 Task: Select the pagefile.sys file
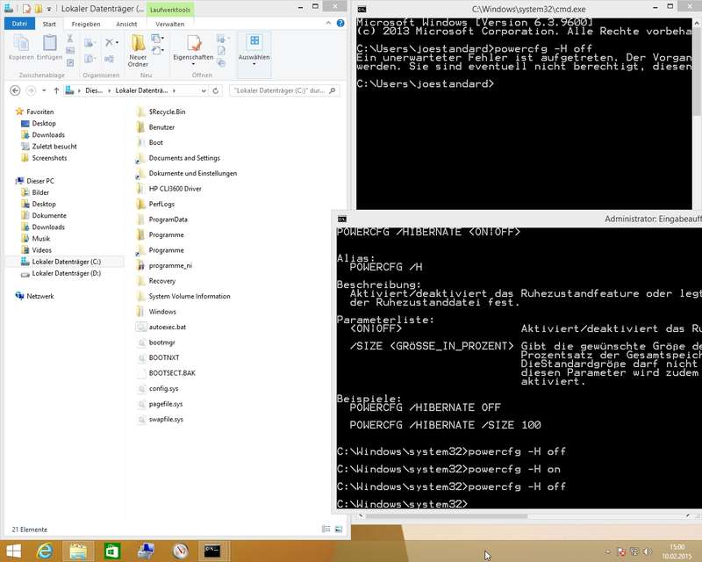click(x=165, y=404)
